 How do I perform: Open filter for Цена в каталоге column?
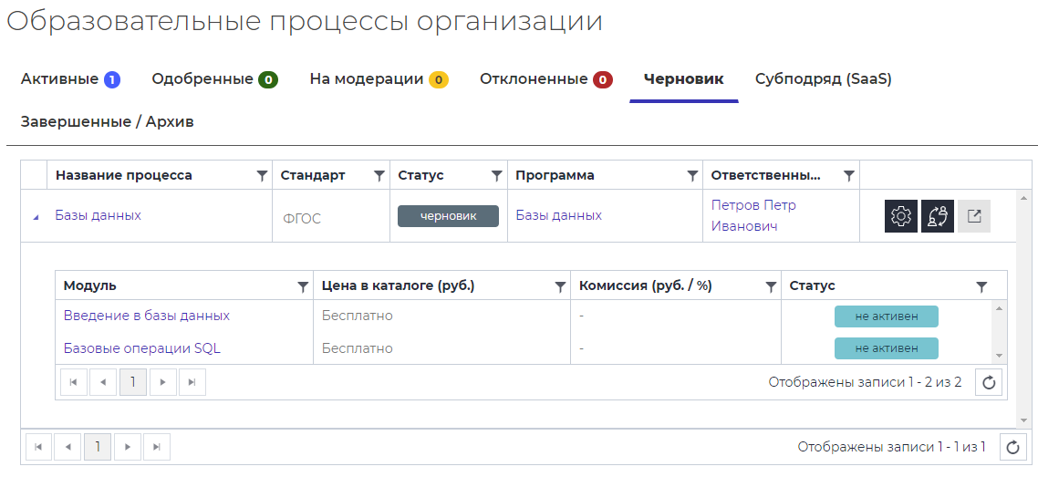[x=560, y=286]
